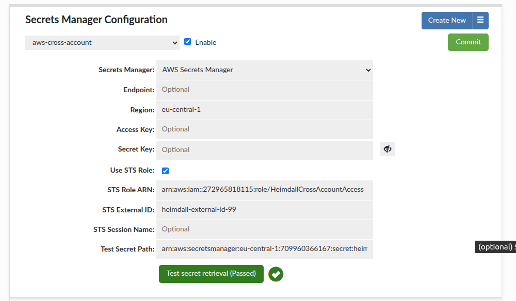Image resolution: width=516 pixels, height=301 pixels.
Task: Click the dropdown chevron on Secrets Manager field
Action: pos(367,70)
